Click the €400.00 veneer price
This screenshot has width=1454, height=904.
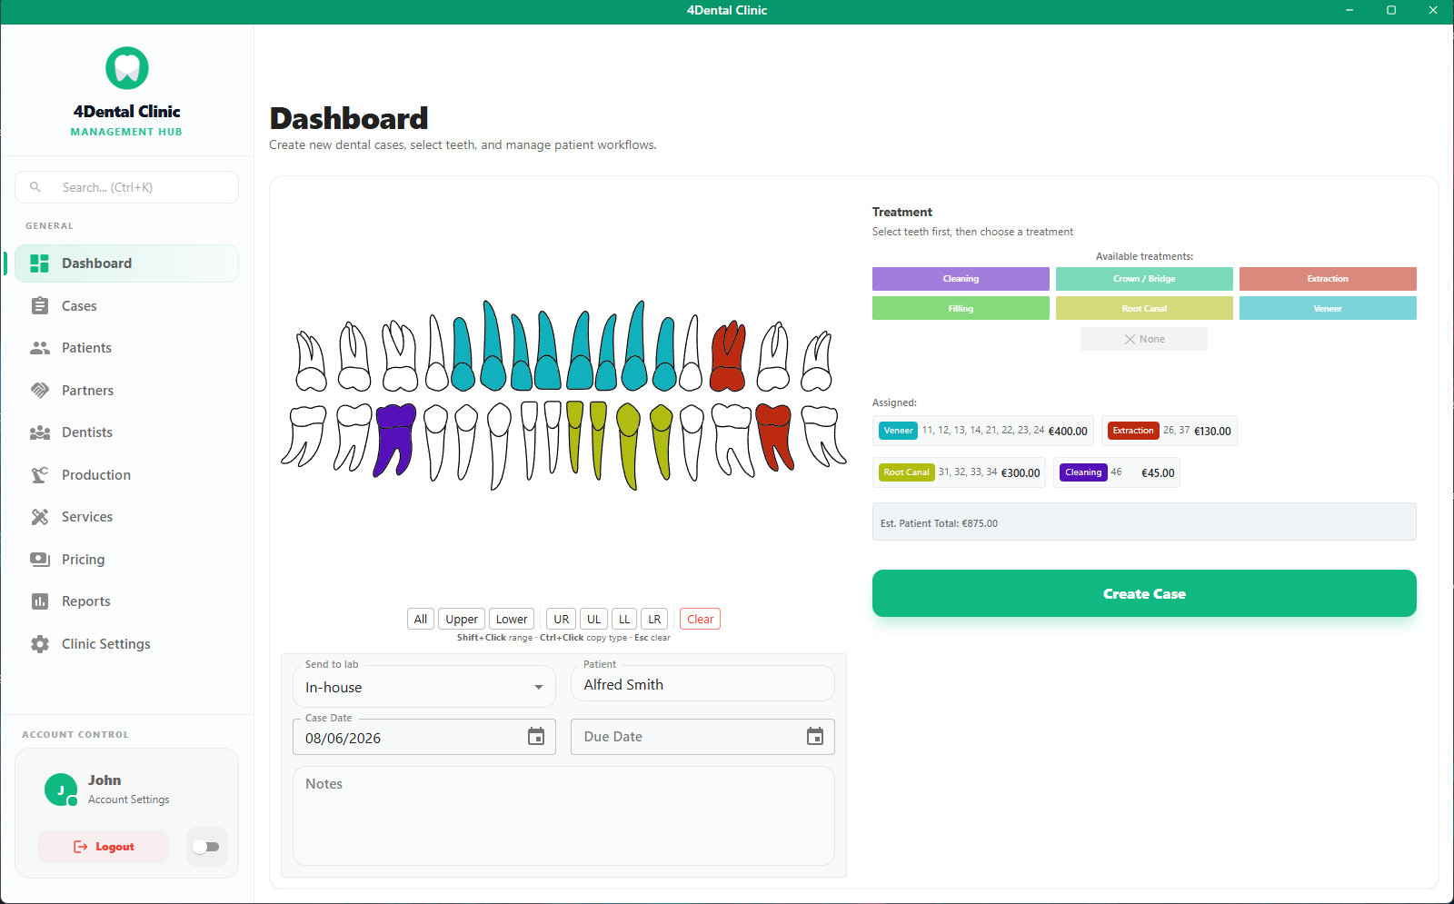tap(1068, 432)
